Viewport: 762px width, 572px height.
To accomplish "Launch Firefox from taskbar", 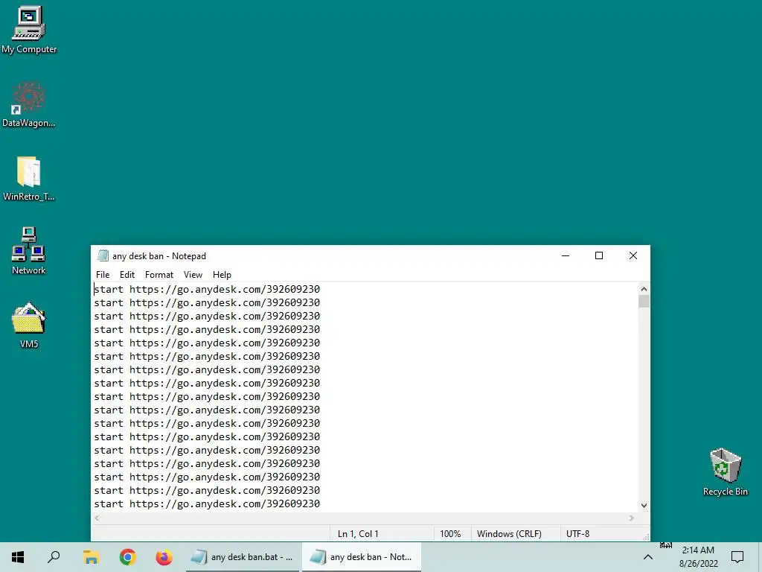I will point(164,557).
